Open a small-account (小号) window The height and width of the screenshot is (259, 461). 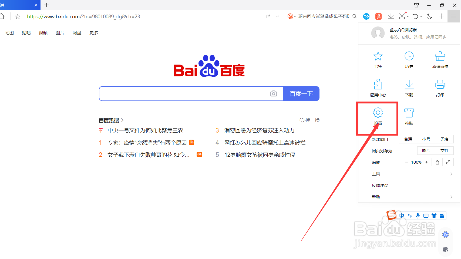pos(426,139)
